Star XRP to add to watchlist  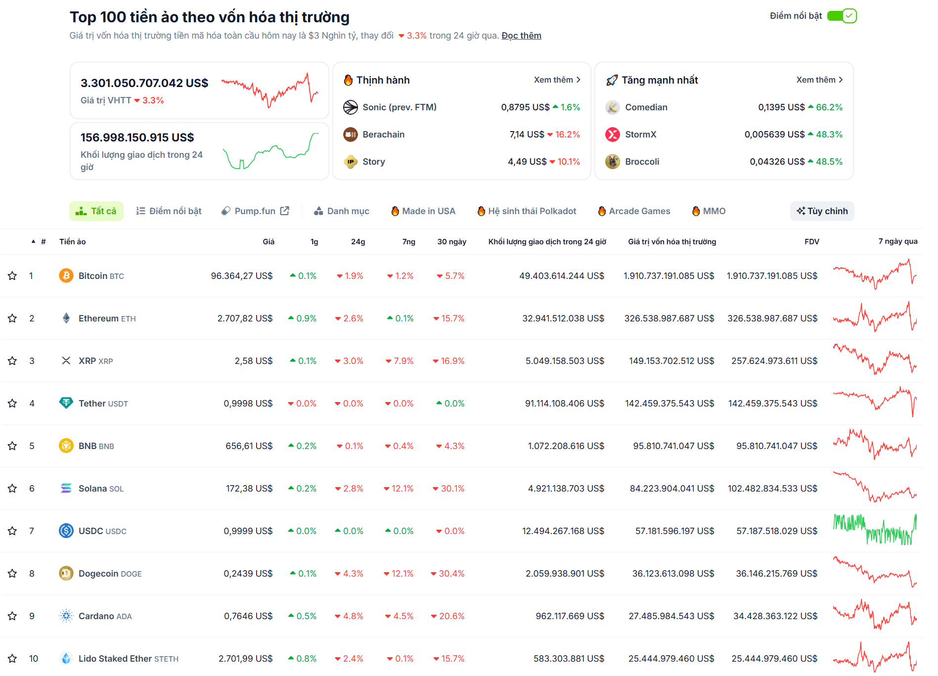12,361
